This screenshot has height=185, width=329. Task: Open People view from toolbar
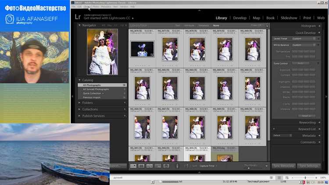click(166, 166)
